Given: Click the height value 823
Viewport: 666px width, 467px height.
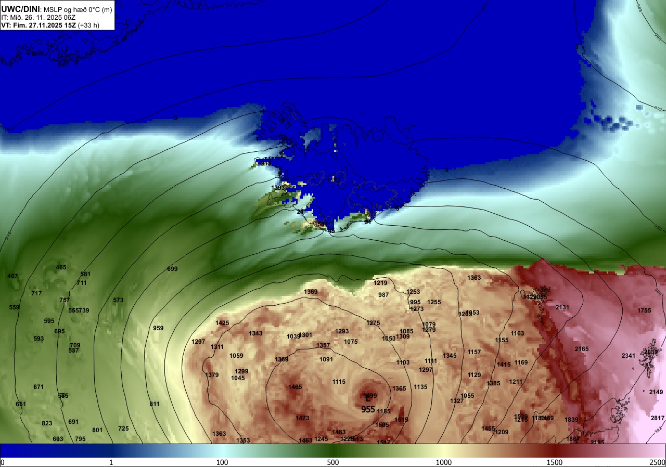Looking at the screenshot, I should tap(47, 423).
